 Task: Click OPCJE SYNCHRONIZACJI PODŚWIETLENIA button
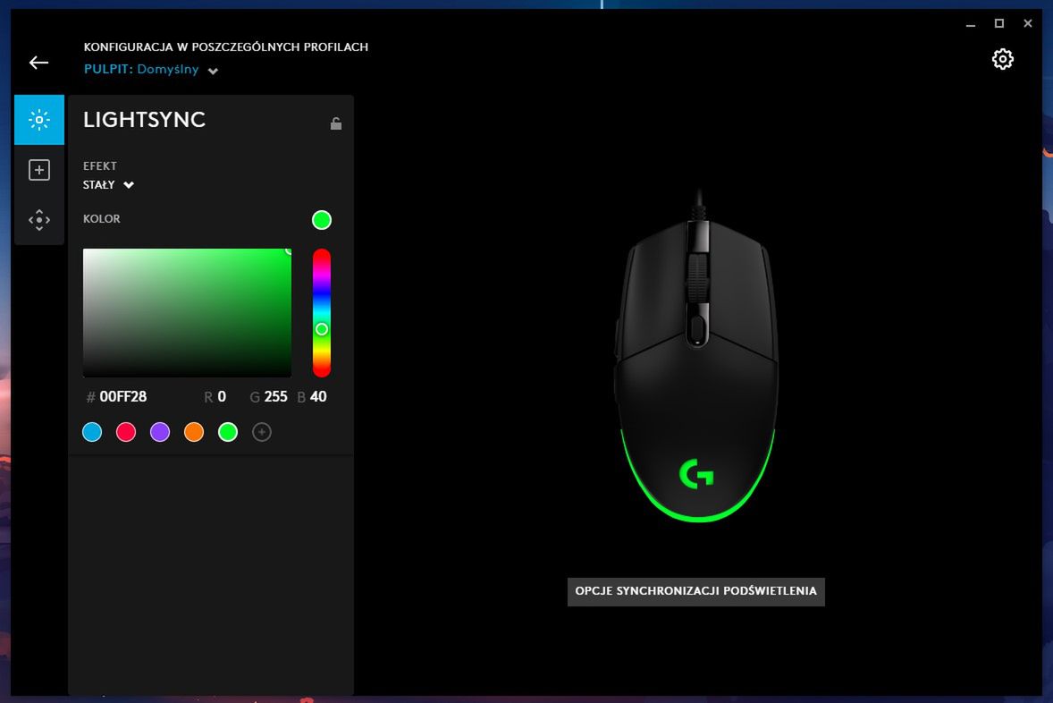point(695,591)
